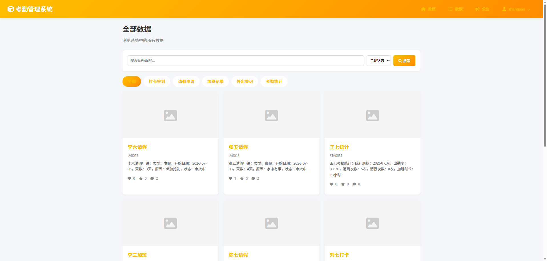Screen dimensions: 547x261
Task: Expand the zhangsan user menu
Action: tap(516, 9)
